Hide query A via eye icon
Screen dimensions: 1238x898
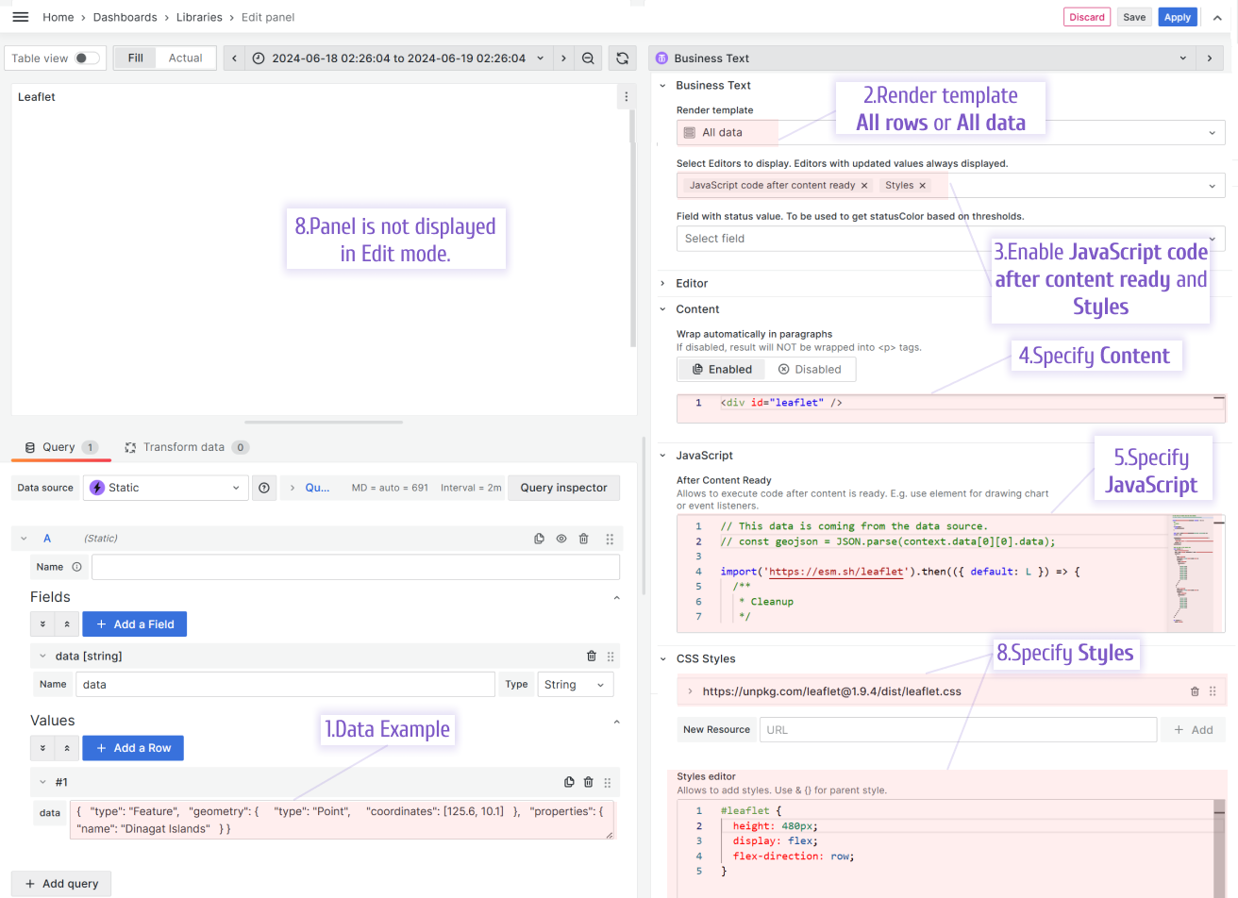(561, 538)
